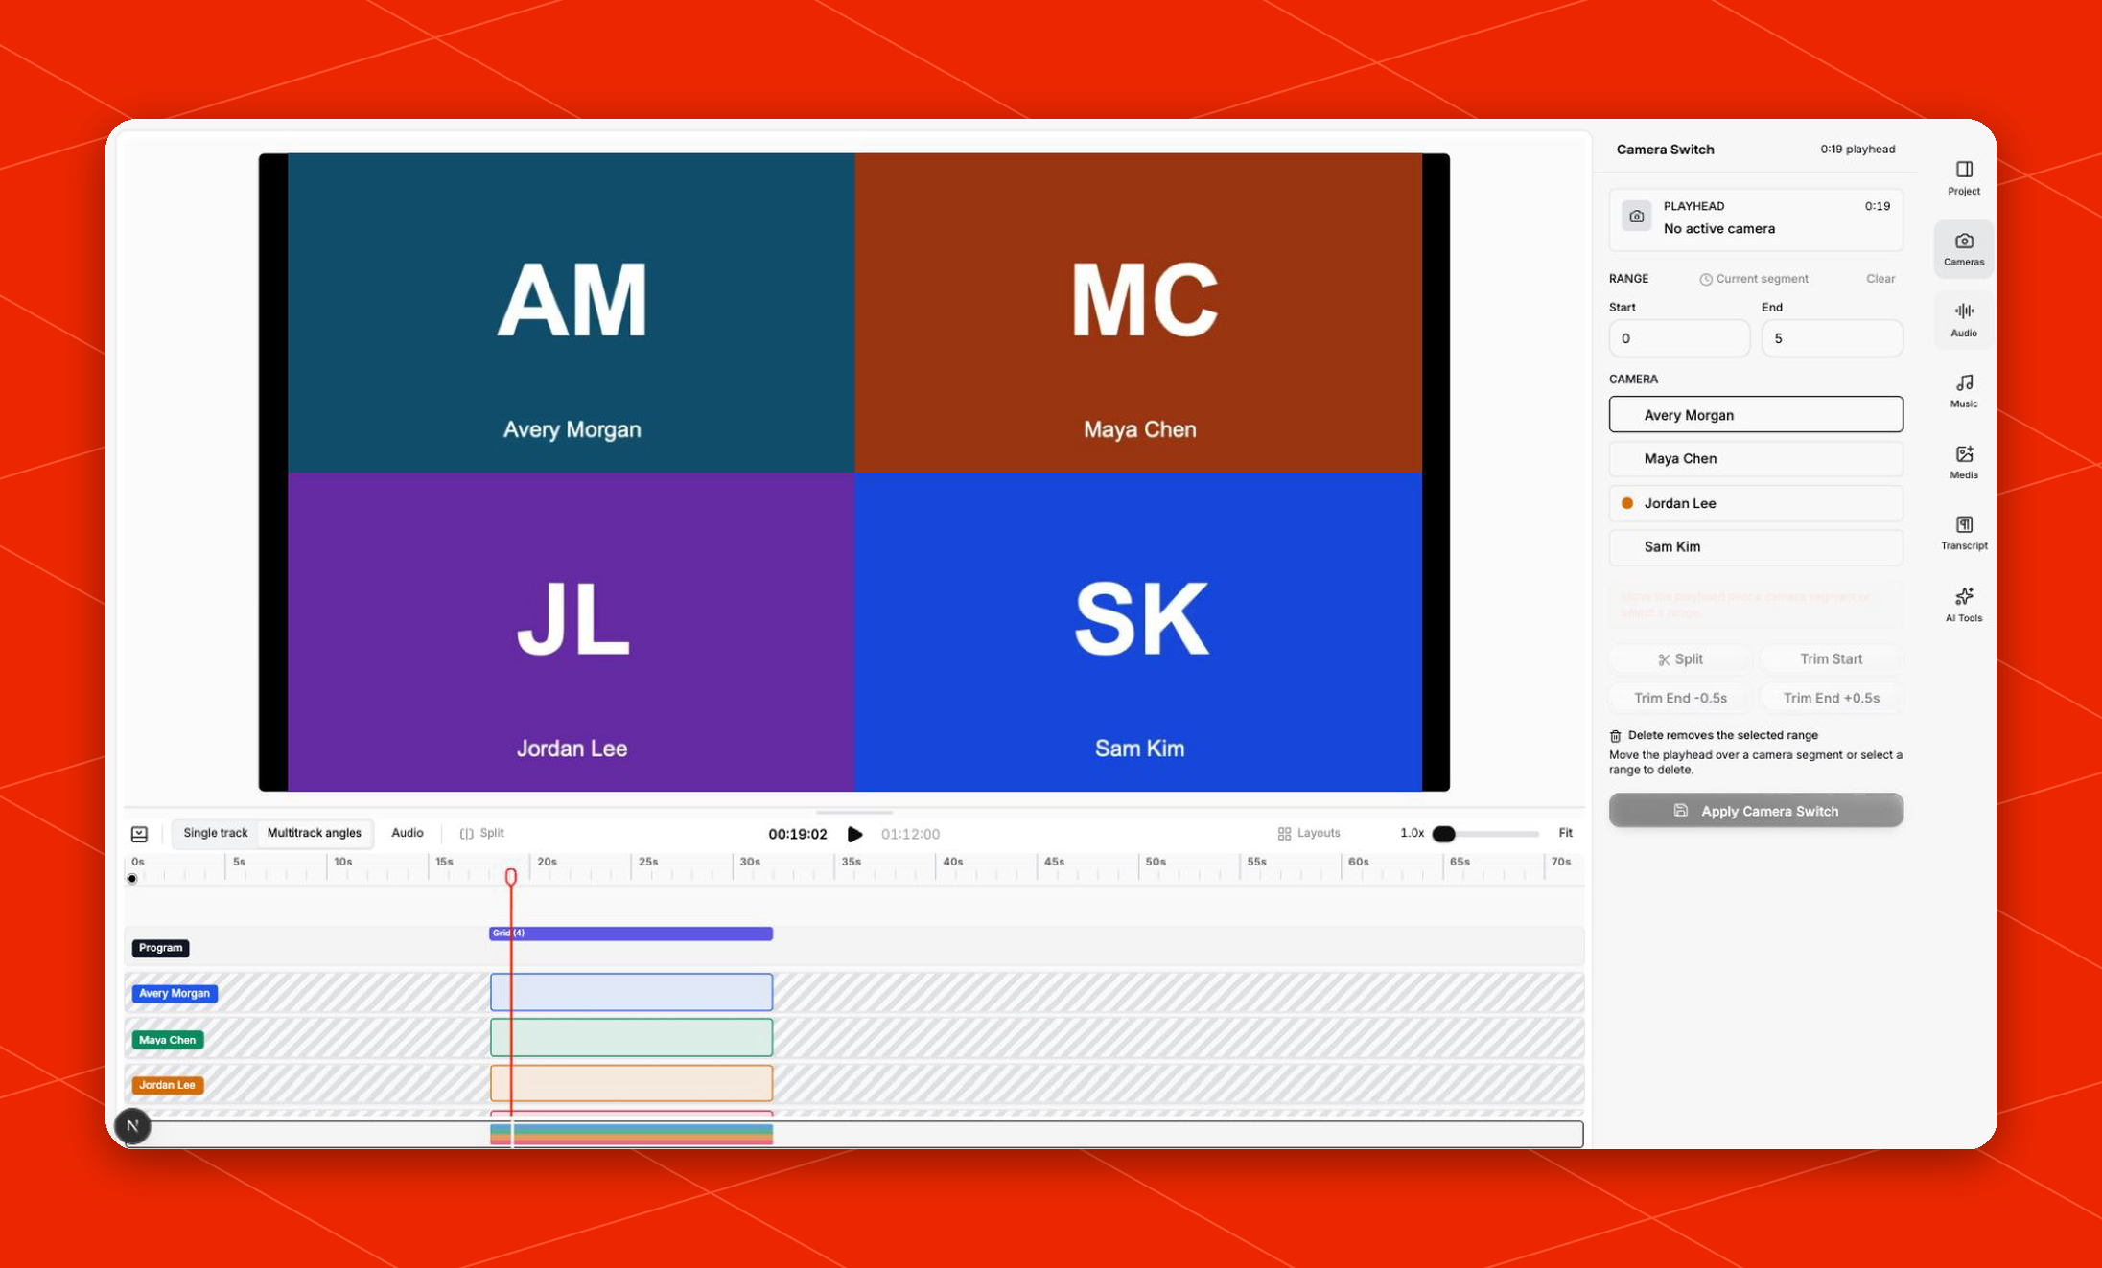
Task: Select Jordan Lee camera option
Action: click(x=1756, y=503)
